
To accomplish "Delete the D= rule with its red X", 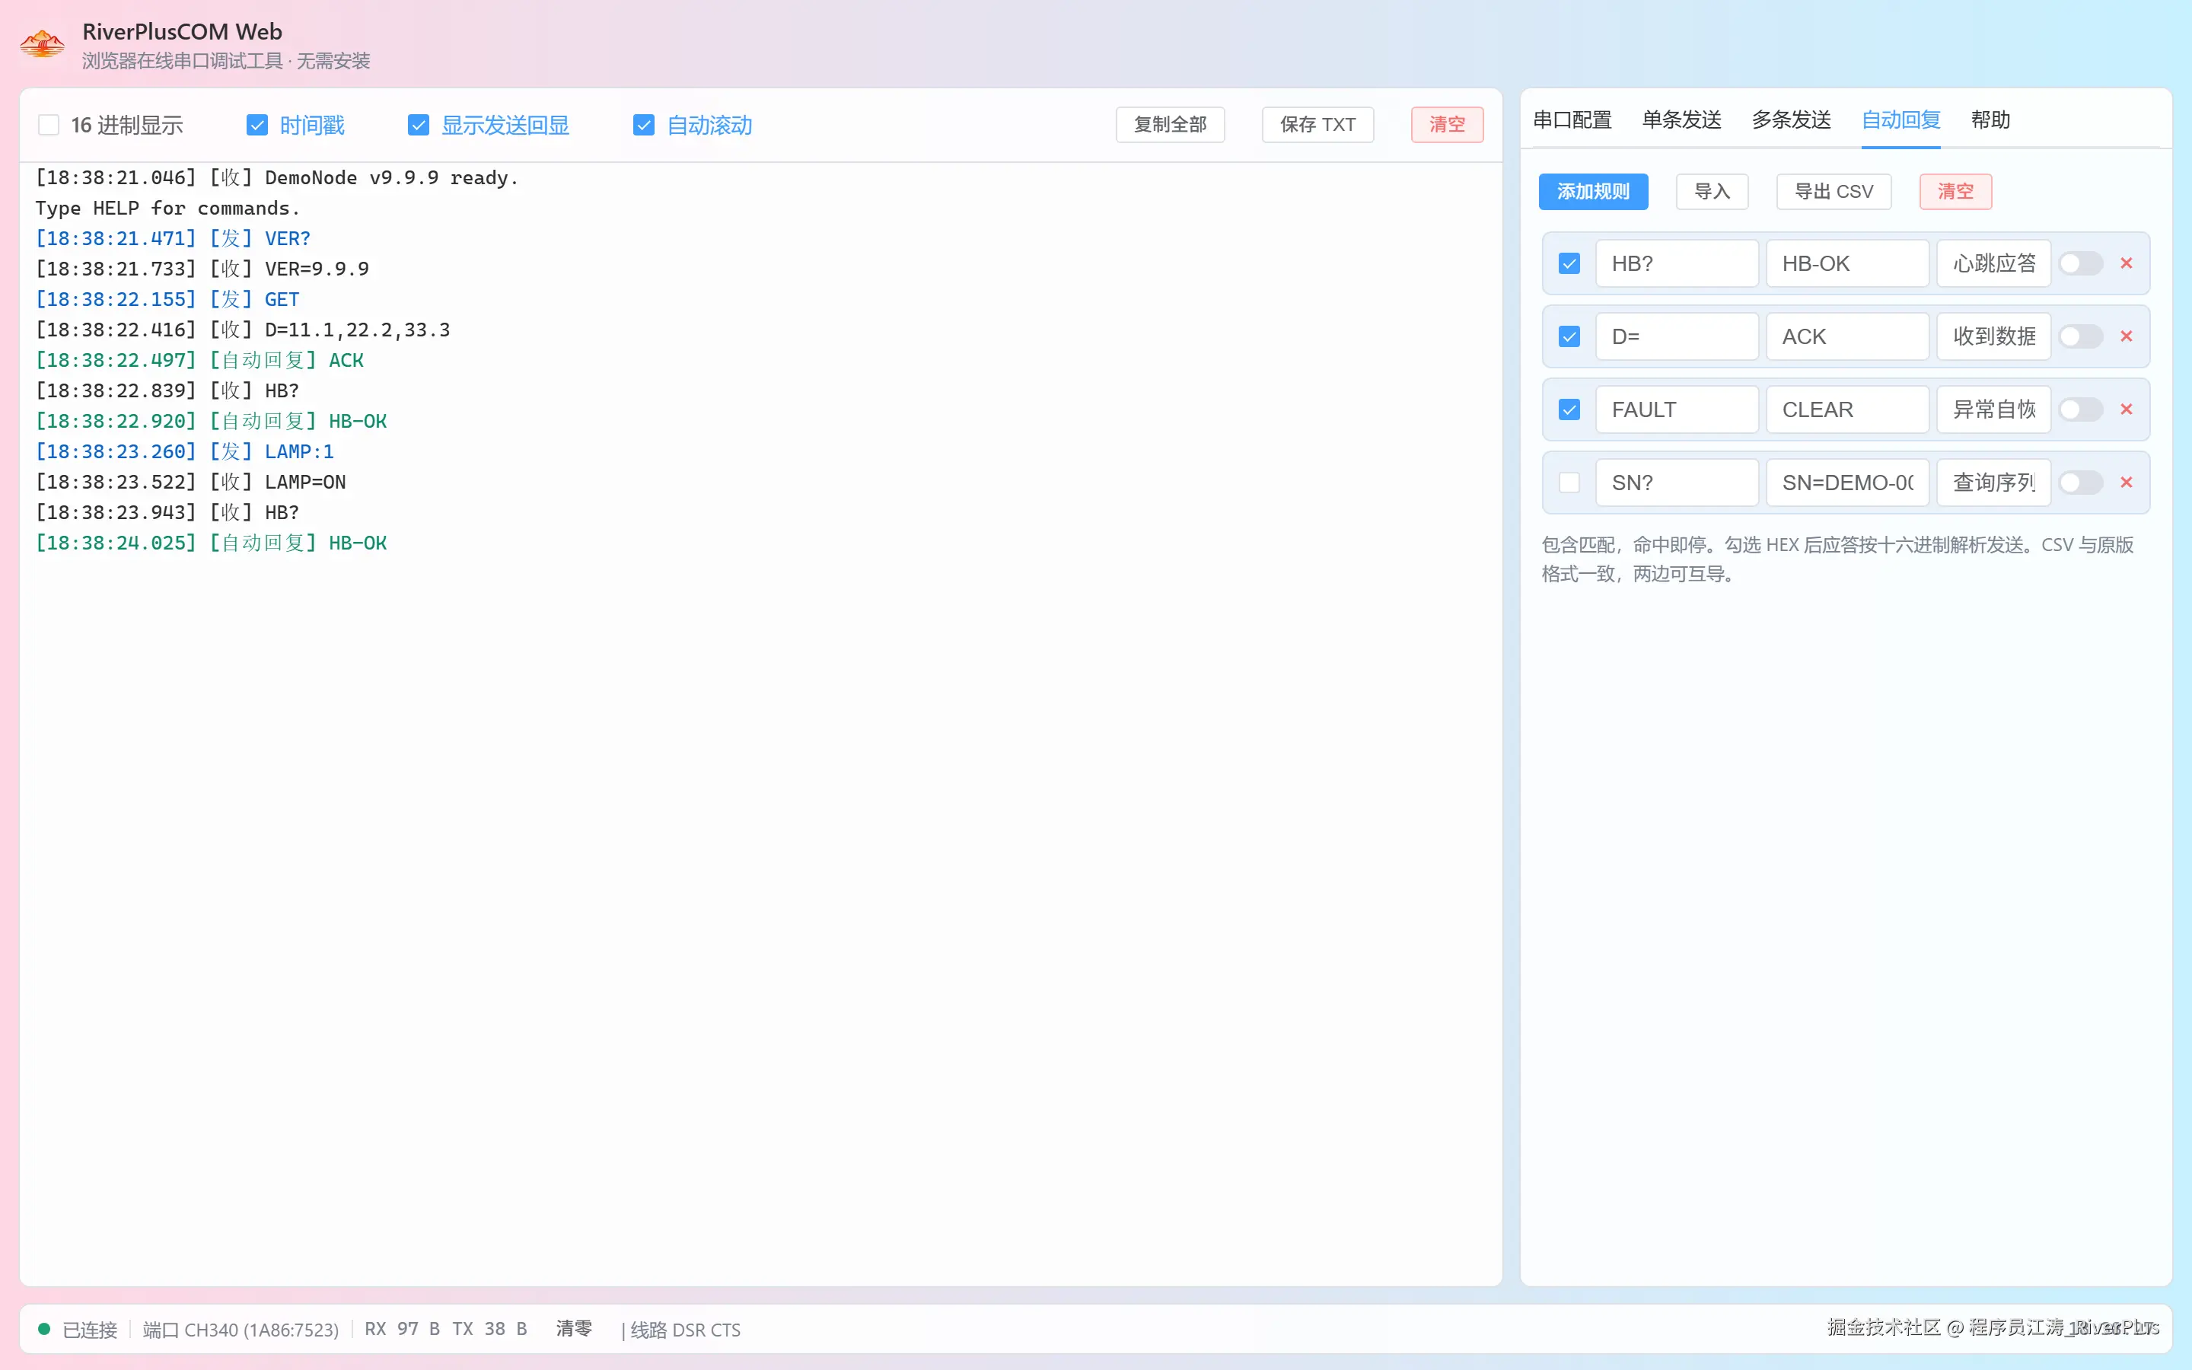I will [x=2126, y=337].
